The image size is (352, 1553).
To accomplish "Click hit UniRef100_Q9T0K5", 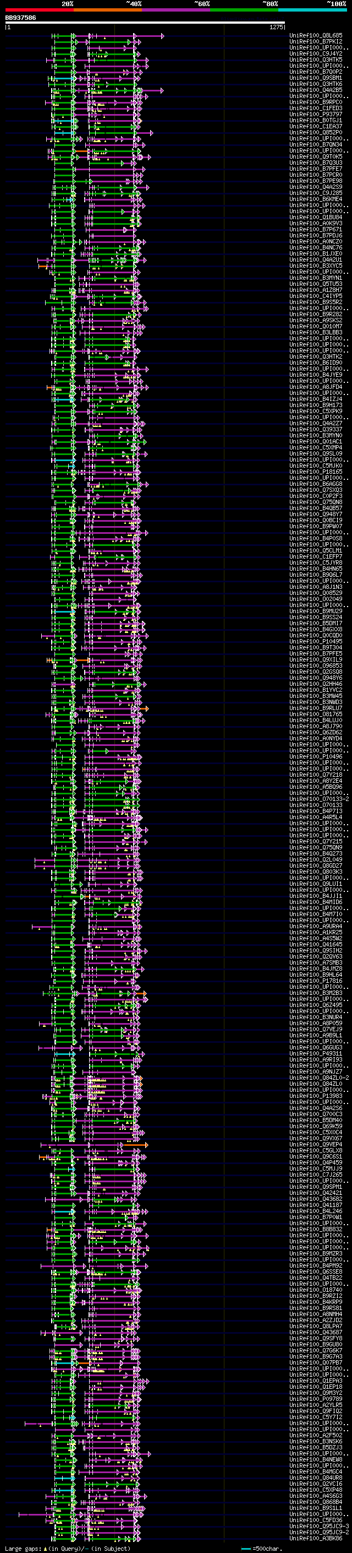I will click(x=316, y=157).
